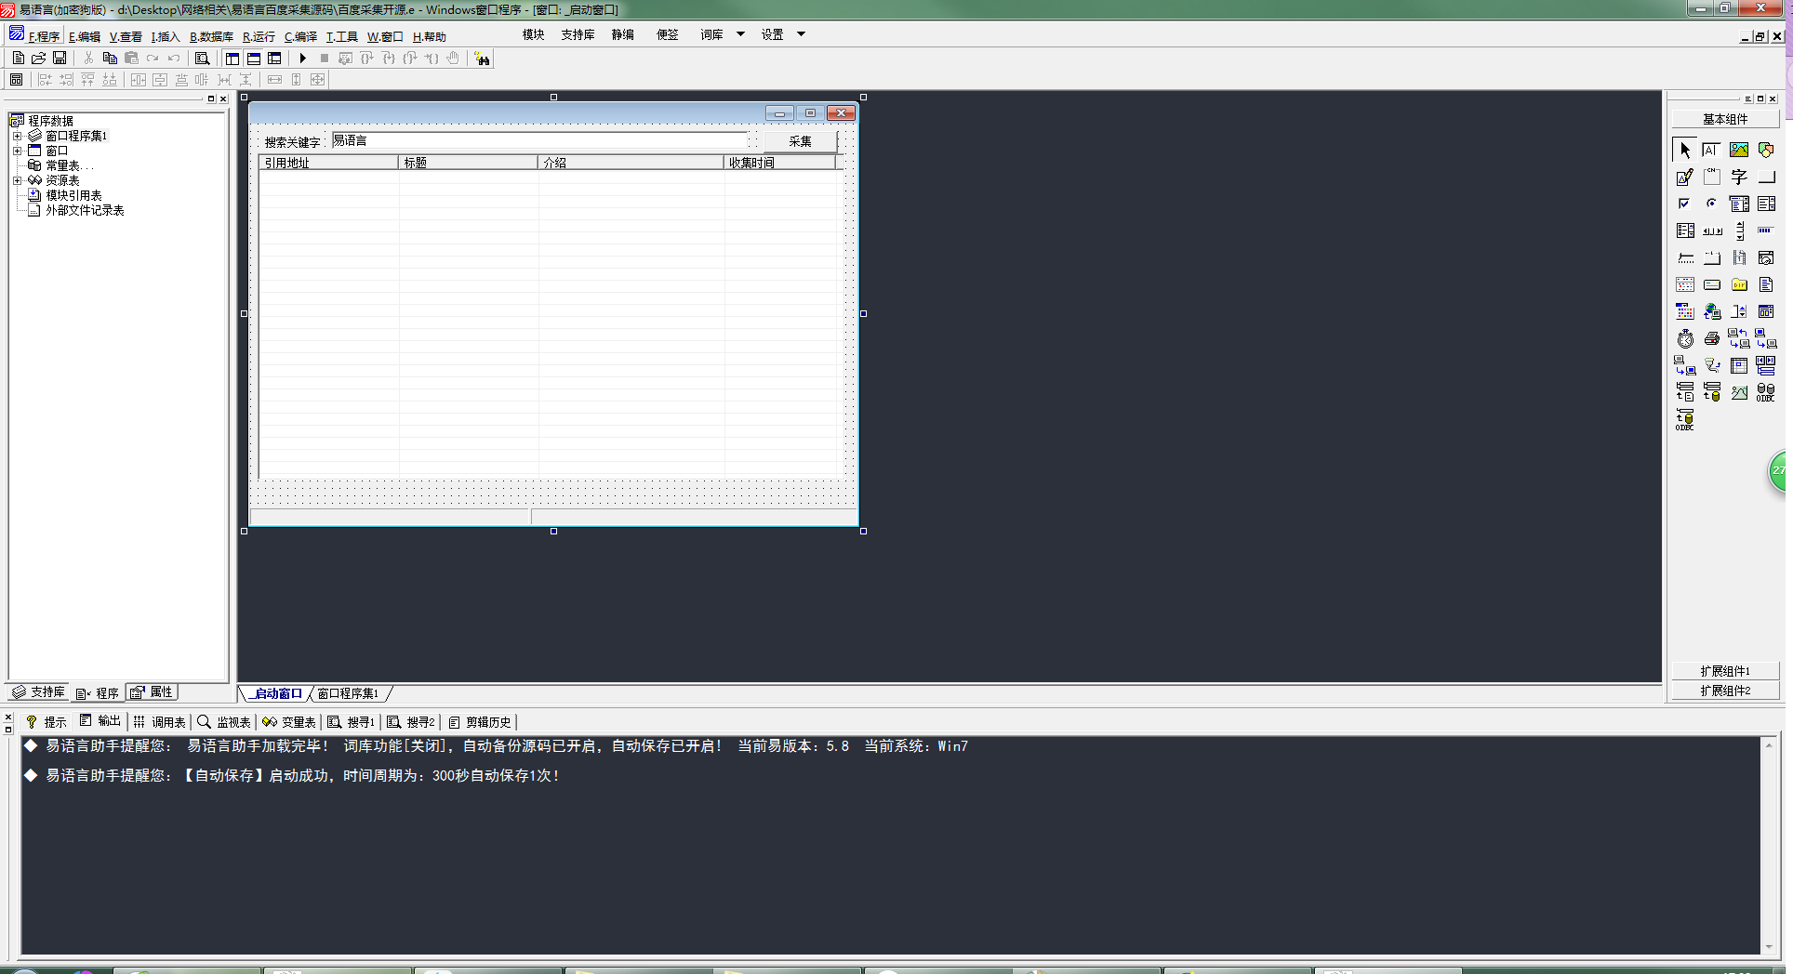
Task: Click the 搜索关键字 input field
Action: 539,141
